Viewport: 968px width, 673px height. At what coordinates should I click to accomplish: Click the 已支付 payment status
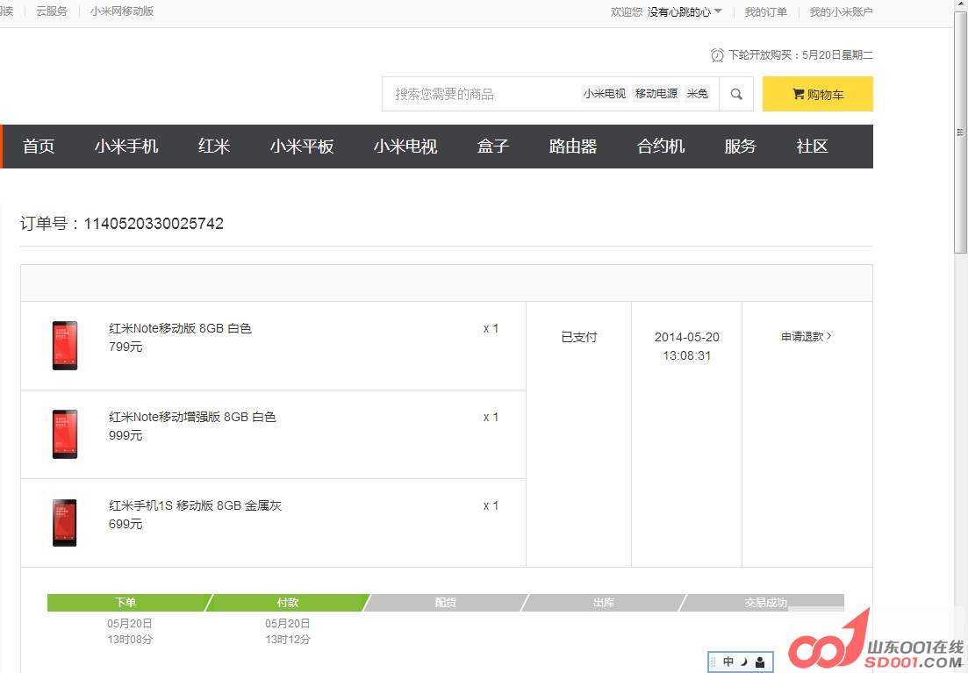[x=579, y=337]
